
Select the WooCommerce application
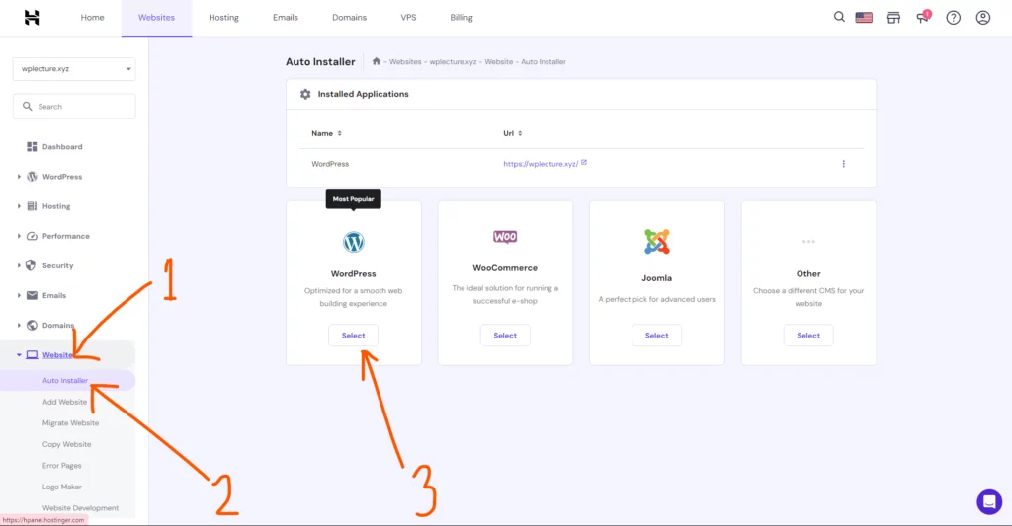(x=505, y=336)
